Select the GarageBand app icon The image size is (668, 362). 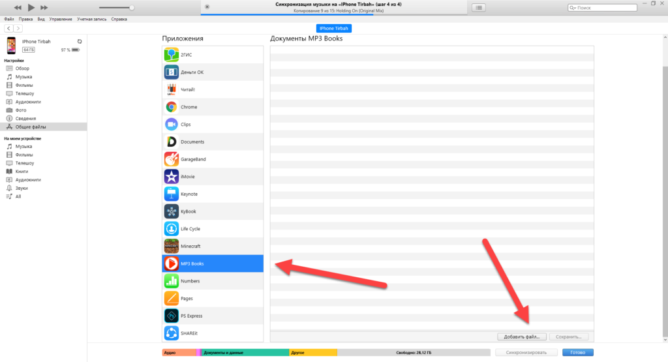171,159
